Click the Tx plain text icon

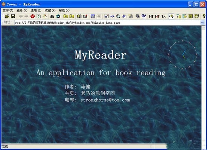[163, 16]
